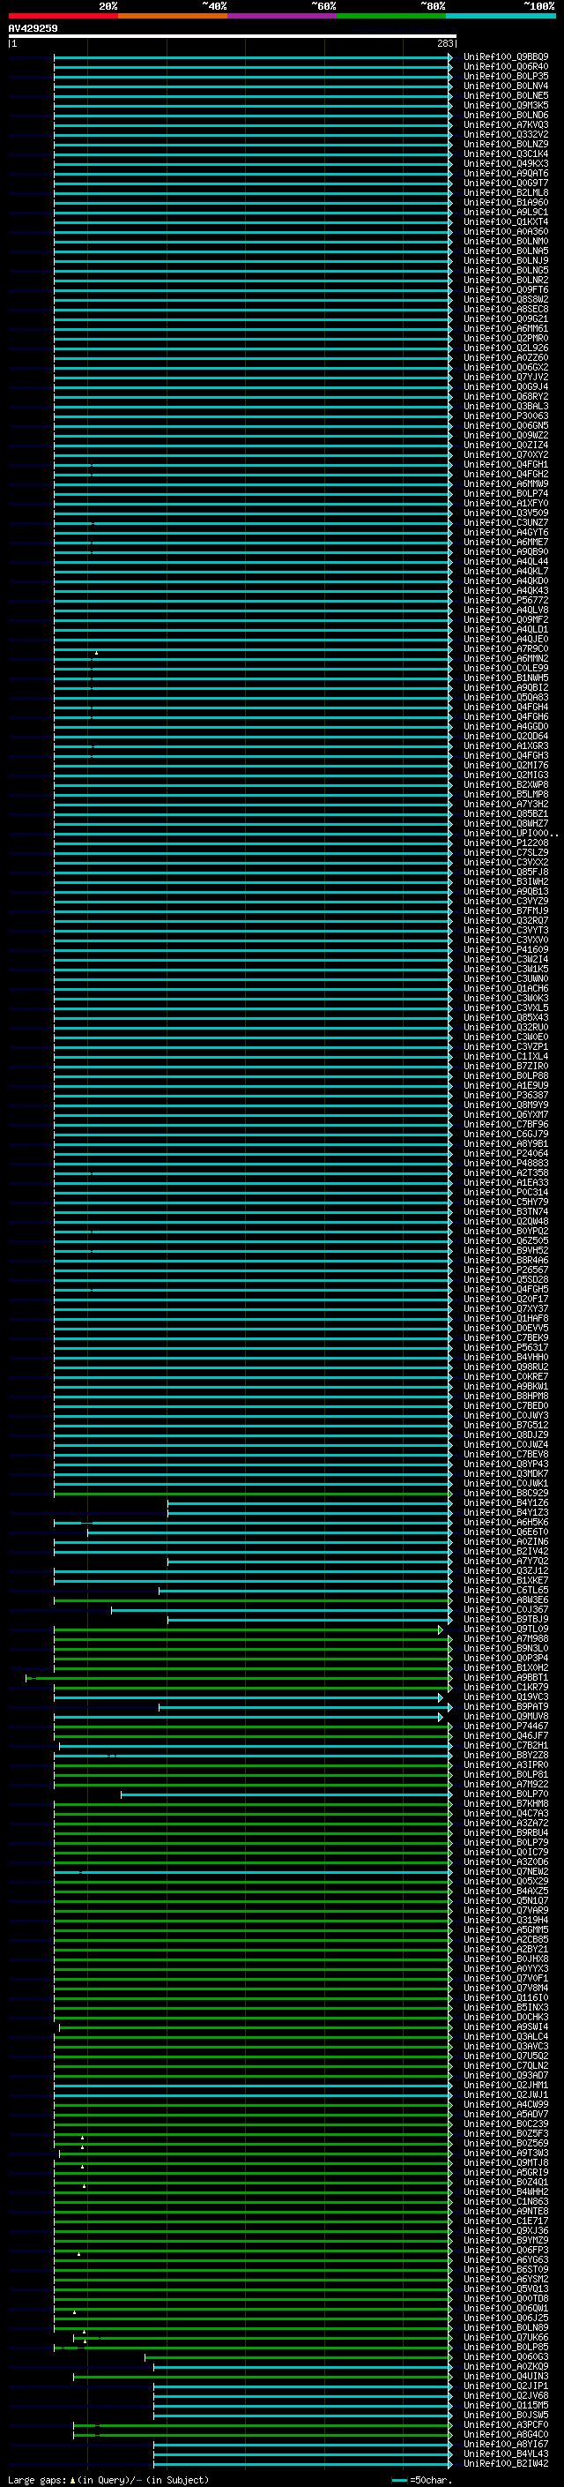Select hit label UniRef100_A3IPR0

click(505, 1764)
